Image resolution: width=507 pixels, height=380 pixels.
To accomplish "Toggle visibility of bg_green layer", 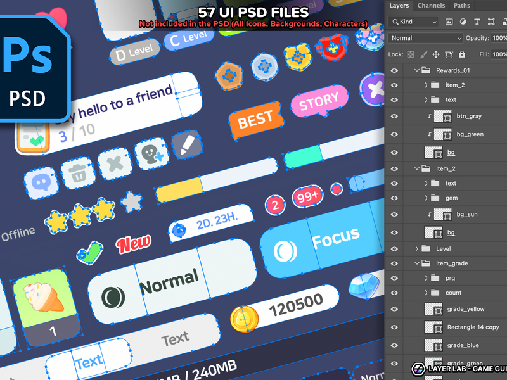I will click(x=394, y=134).
